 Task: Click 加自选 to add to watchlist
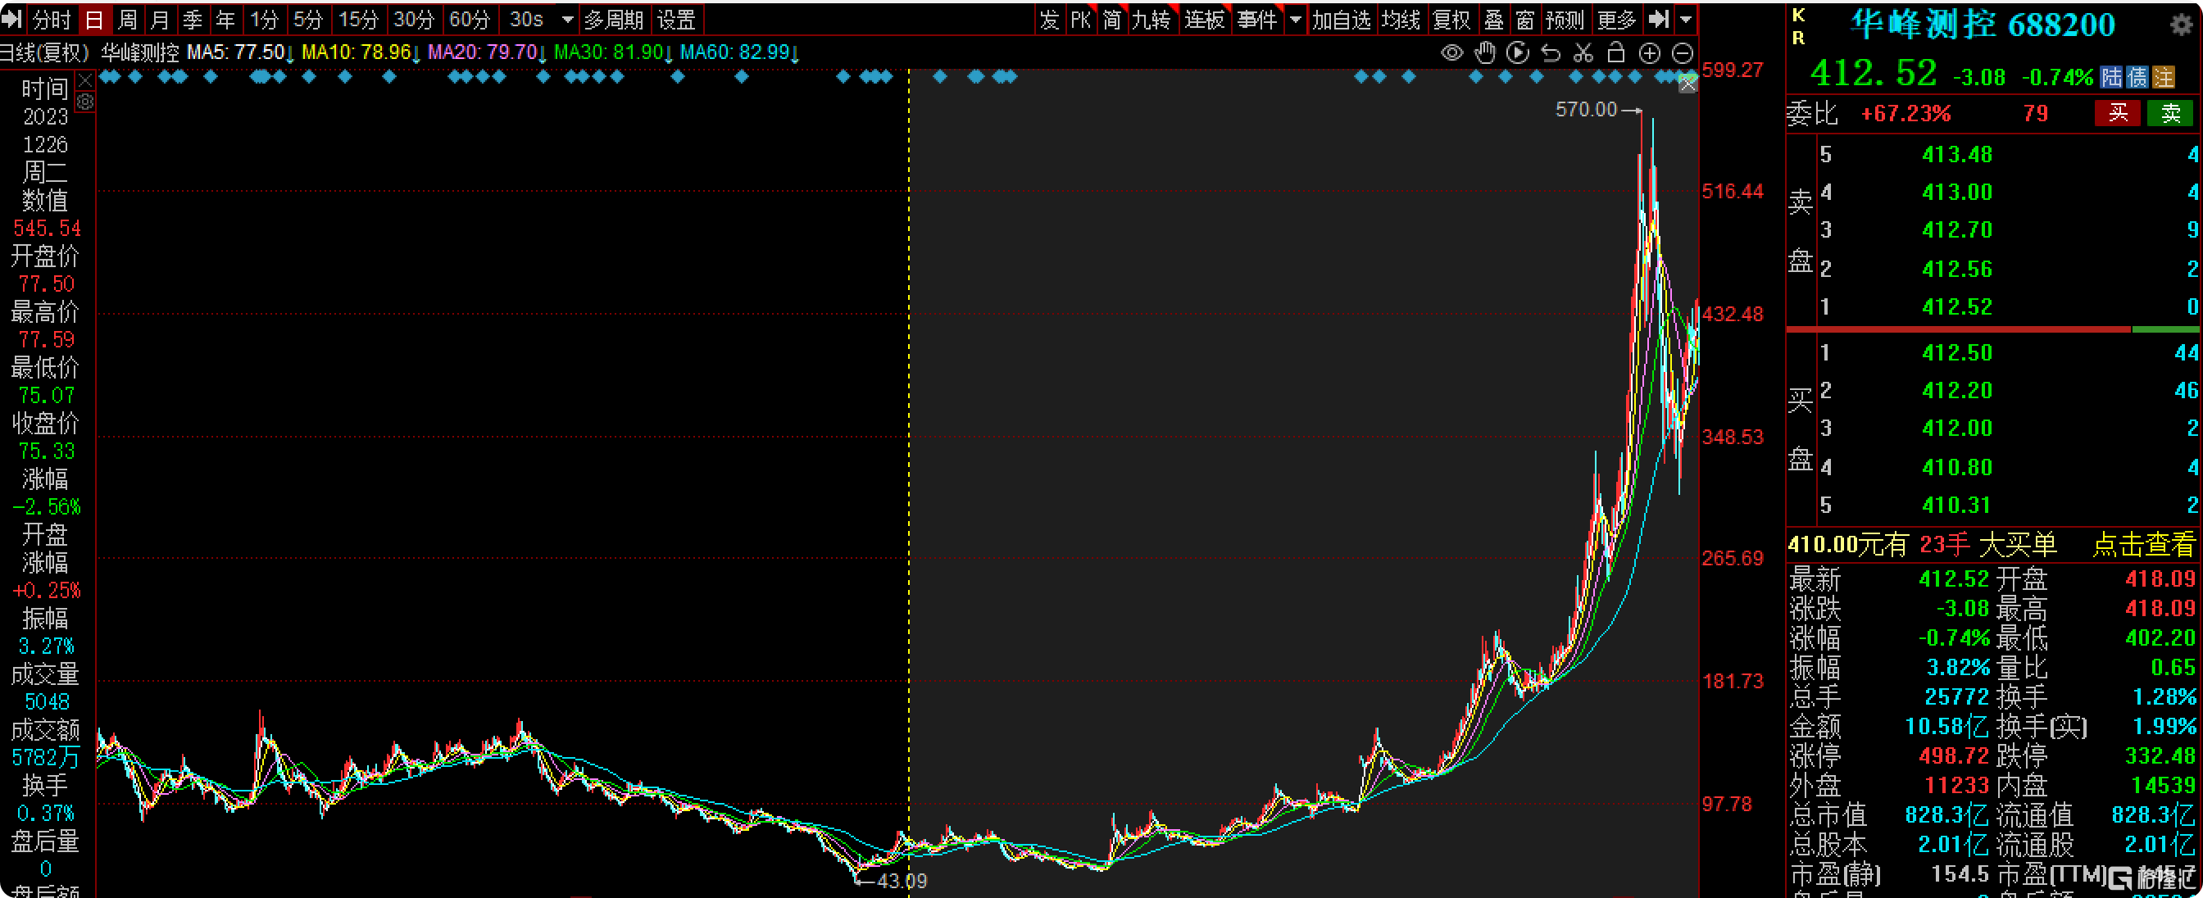click(1341, 19)
